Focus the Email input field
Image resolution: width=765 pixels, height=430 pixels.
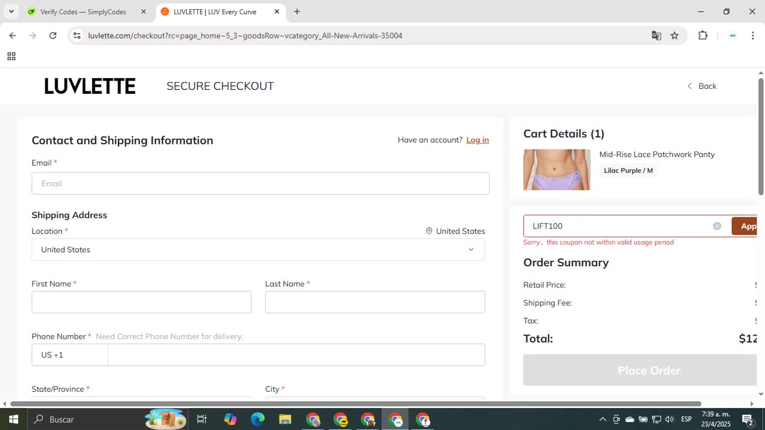click(261, 184)
